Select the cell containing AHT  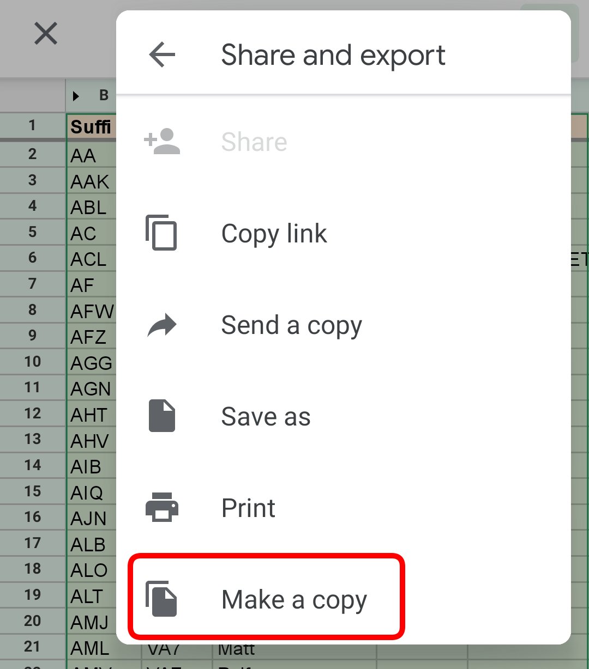pos(91,415)
